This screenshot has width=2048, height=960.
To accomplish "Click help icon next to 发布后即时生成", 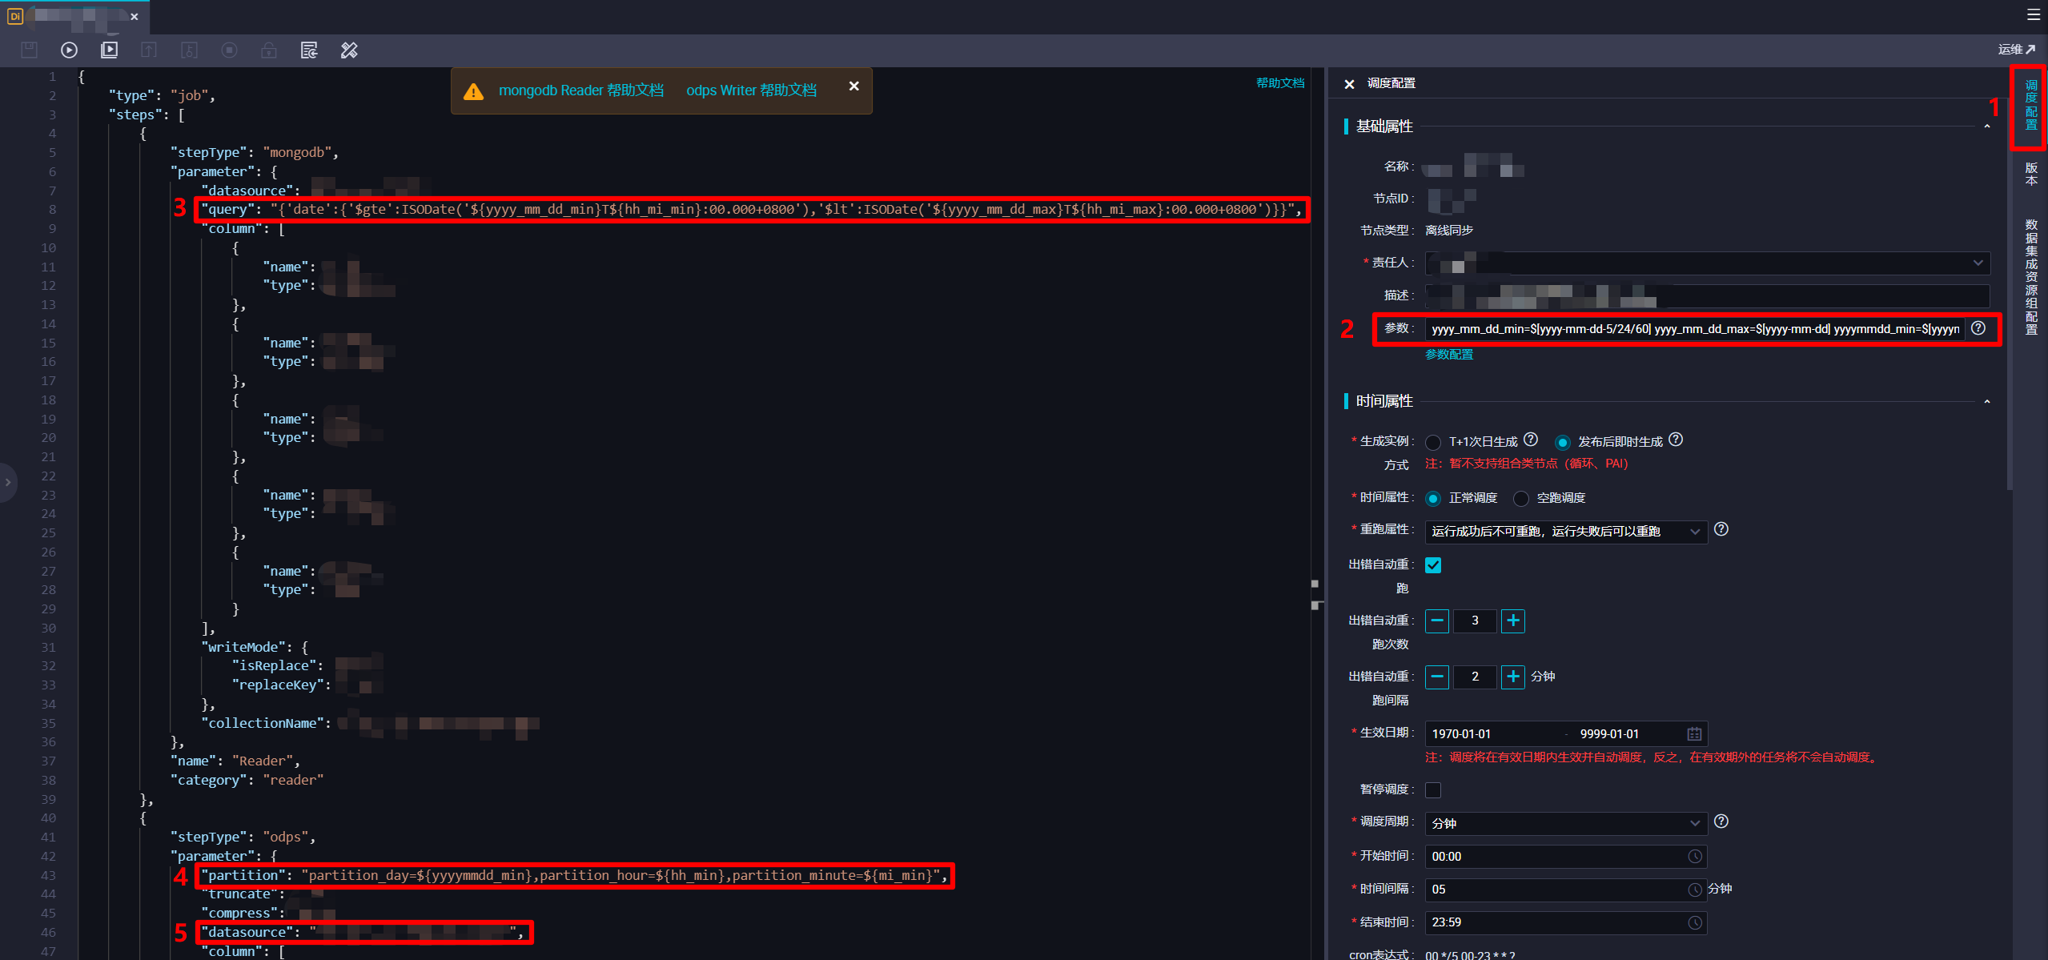I will click(1676, 440).
